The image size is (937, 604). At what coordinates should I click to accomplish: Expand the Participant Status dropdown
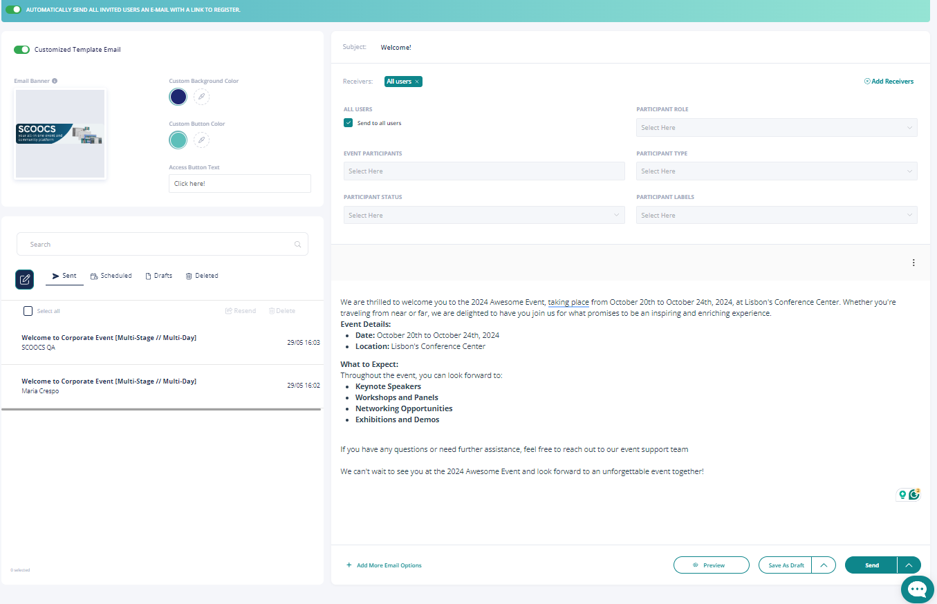(483, 216)
